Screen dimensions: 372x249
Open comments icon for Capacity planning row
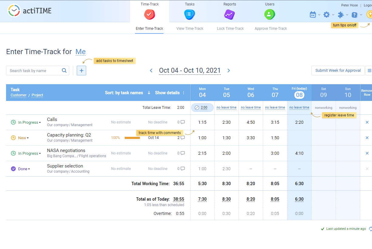(183, 138)
